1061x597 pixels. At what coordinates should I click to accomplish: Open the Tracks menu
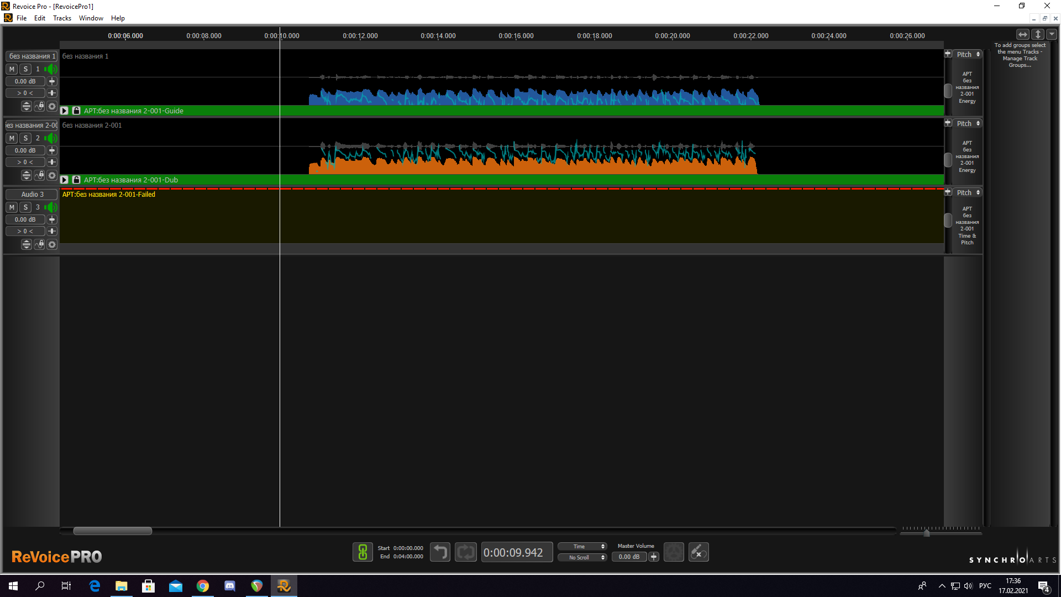pos(62,18)
